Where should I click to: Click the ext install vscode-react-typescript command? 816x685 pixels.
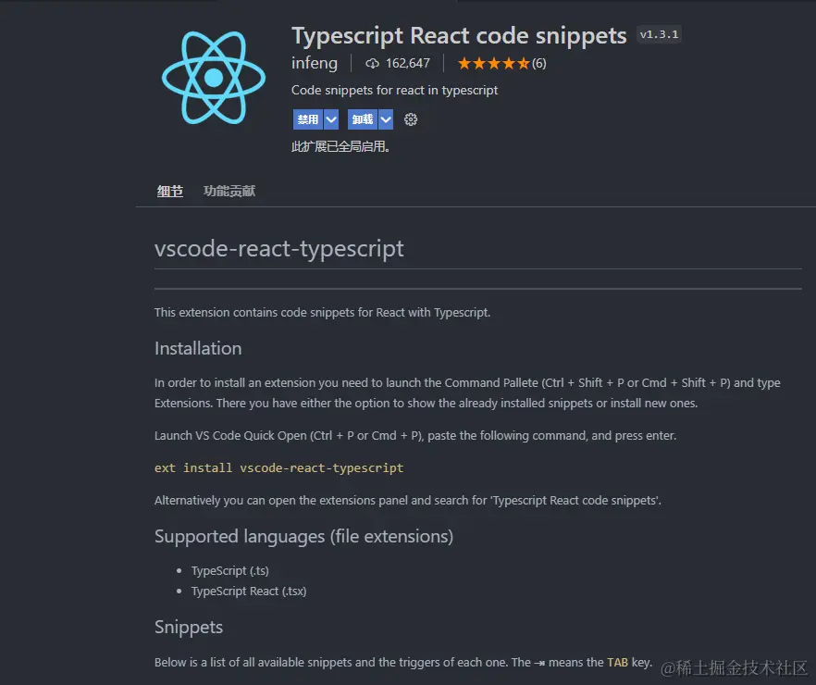(x=279, y=468)
